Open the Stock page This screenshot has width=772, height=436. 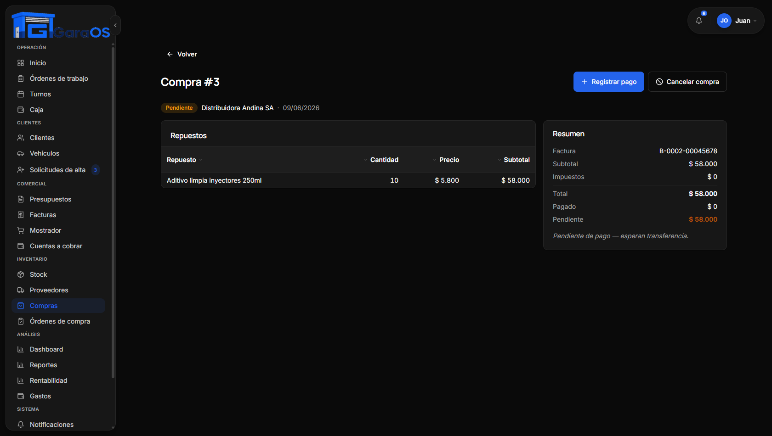(x=58, y=274)
